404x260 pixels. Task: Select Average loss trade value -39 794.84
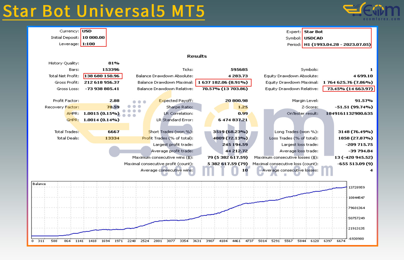click(x=361, y=151)
